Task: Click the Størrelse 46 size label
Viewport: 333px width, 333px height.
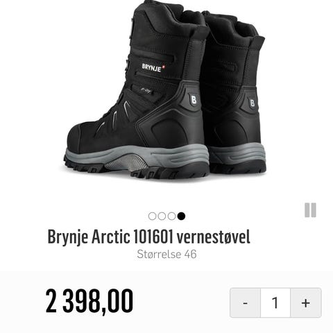Action: click(x=166, y=254)
